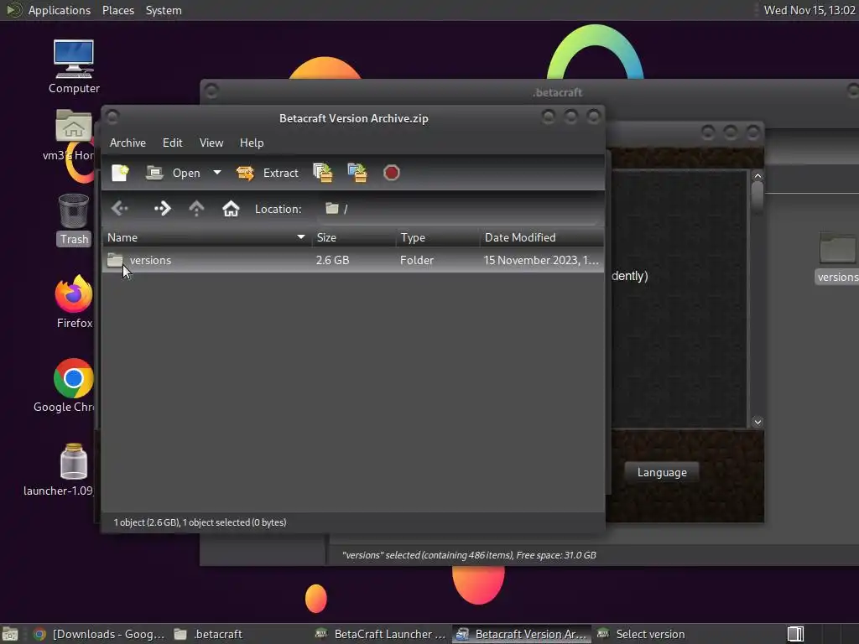Switch to Betacraft Version Archive taskbar item
This screenshot has height=644, width=859.
(522, 634)
